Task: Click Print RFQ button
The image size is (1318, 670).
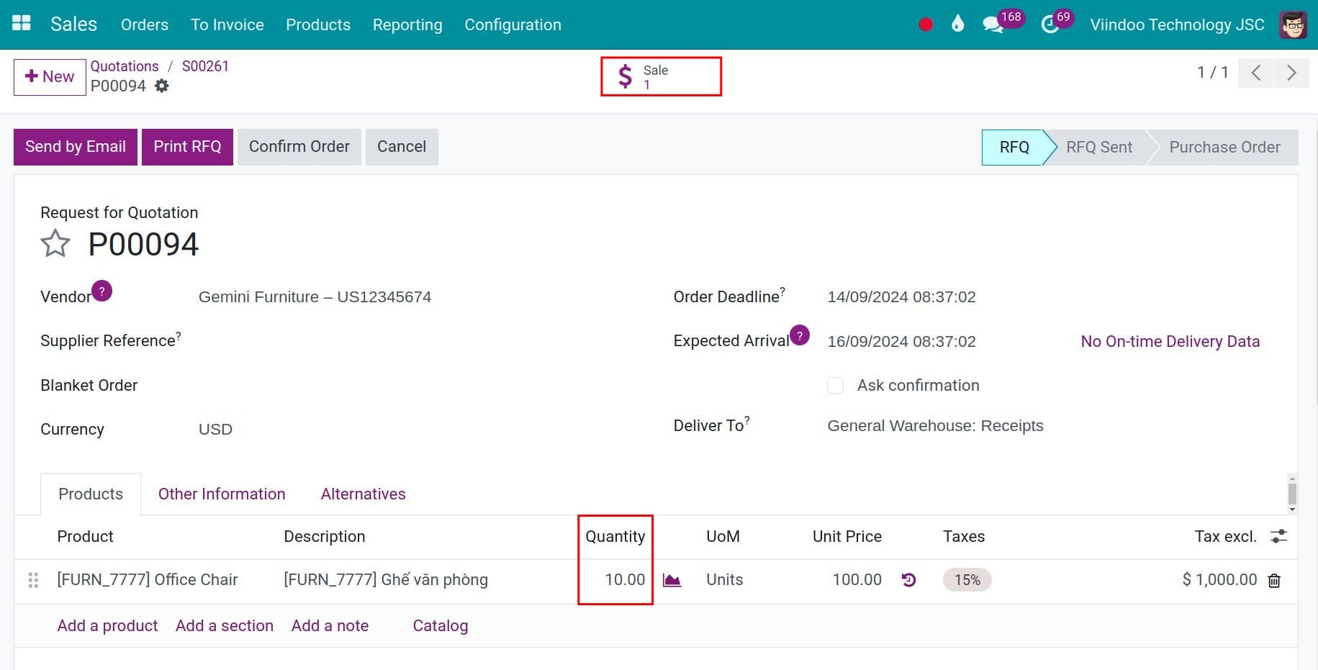Action: [187, 147]
